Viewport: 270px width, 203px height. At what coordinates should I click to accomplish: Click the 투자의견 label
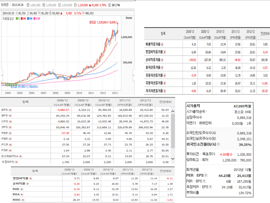[193, 154]
